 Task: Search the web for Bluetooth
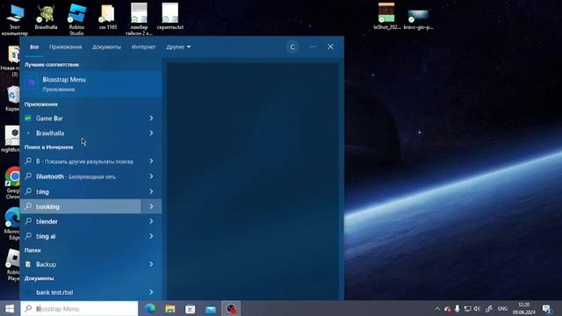coord(81,176)
